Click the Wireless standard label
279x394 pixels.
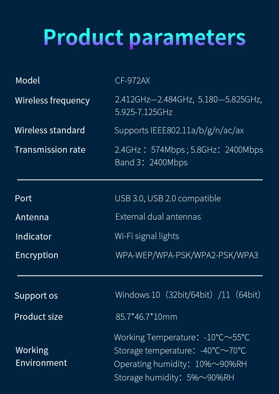pyautogui.click(x=50, y=130)
